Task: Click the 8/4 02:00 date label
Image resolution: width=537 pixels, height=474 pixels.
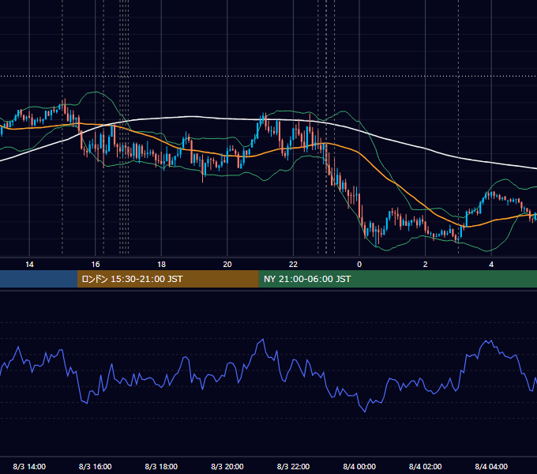Action: coord(426,466)
